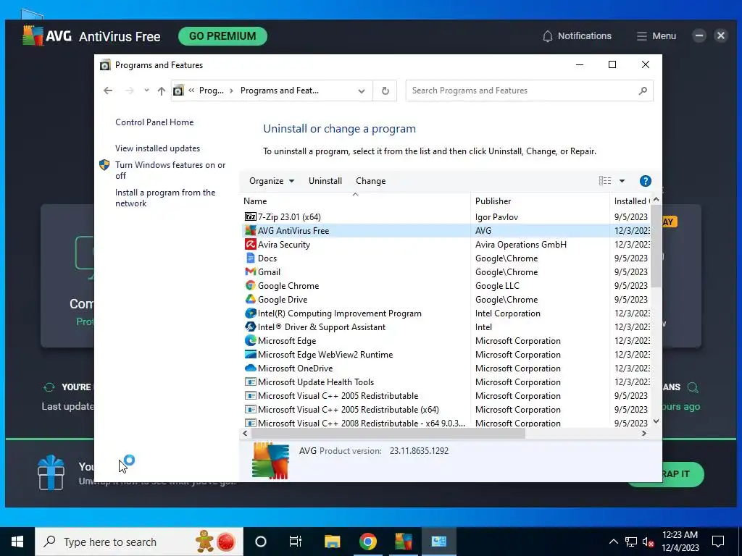The width and height of the screenshot is (742, 556).
Task: Open Control Panel Home link
Action: coord(154,122)
